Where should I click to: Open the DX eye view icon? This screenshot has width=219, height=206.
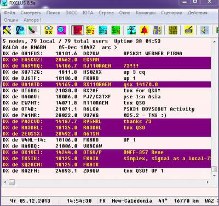[x=49, y=30]
